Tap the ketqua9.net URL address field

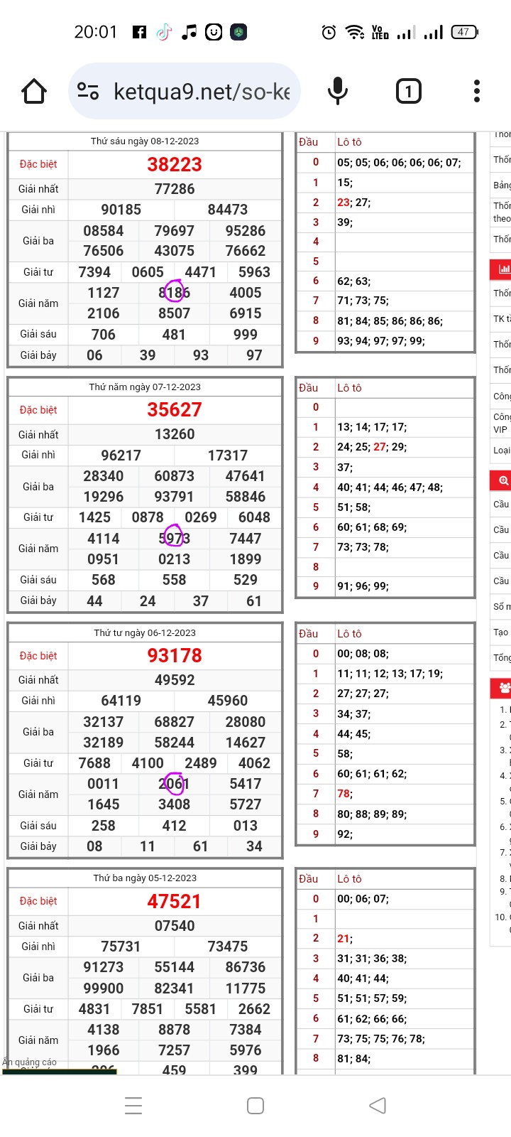point(202,91)
